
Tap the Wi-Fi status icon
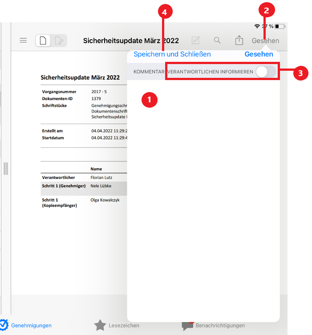coord(257,27)
